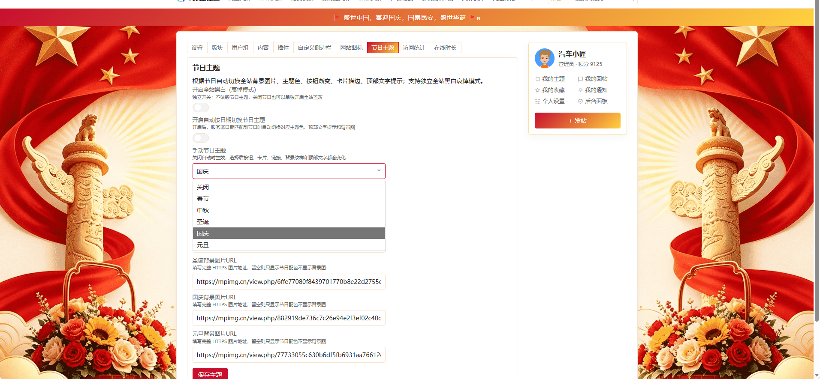Select the active 节日主题 tab

[383, 48]
